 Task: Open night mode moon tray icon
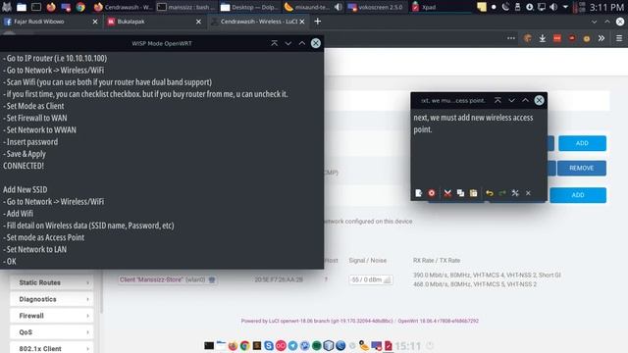pyautogui.click(x=506, y=7)
